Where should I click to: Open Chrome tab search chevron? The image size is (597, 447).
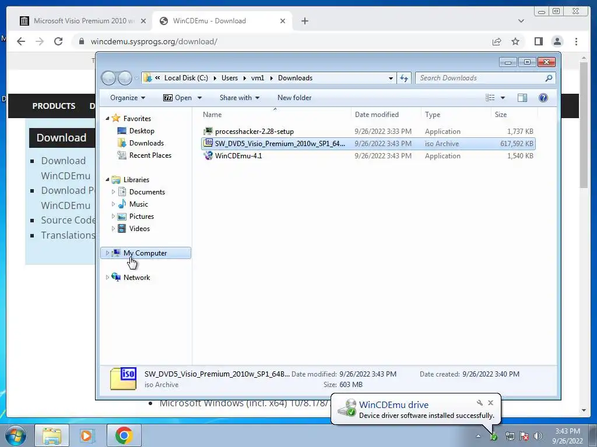pos(521,21)
